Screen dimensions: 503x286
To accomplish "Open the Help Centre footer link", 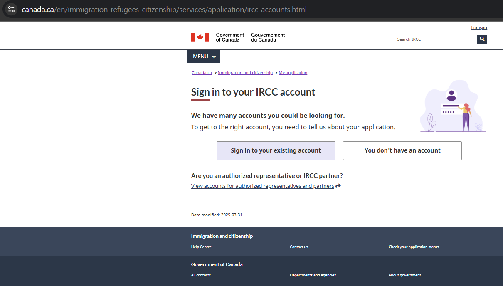I will coord(201,247).
